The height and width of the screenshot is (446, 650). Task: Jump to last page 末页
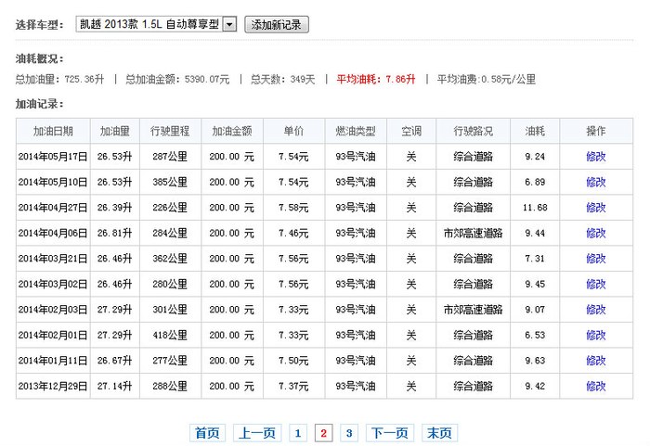[439, 433]
